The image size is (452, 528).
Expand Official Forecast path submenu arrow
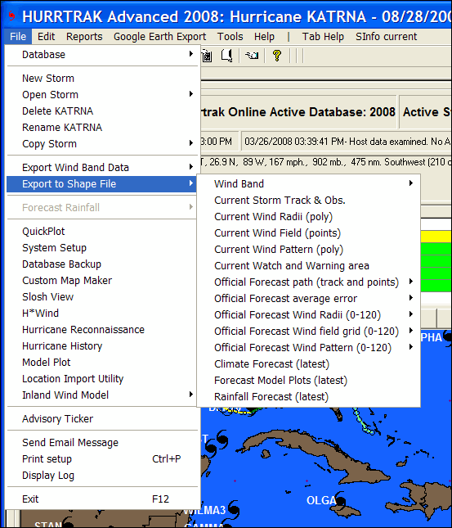(411, 282)
